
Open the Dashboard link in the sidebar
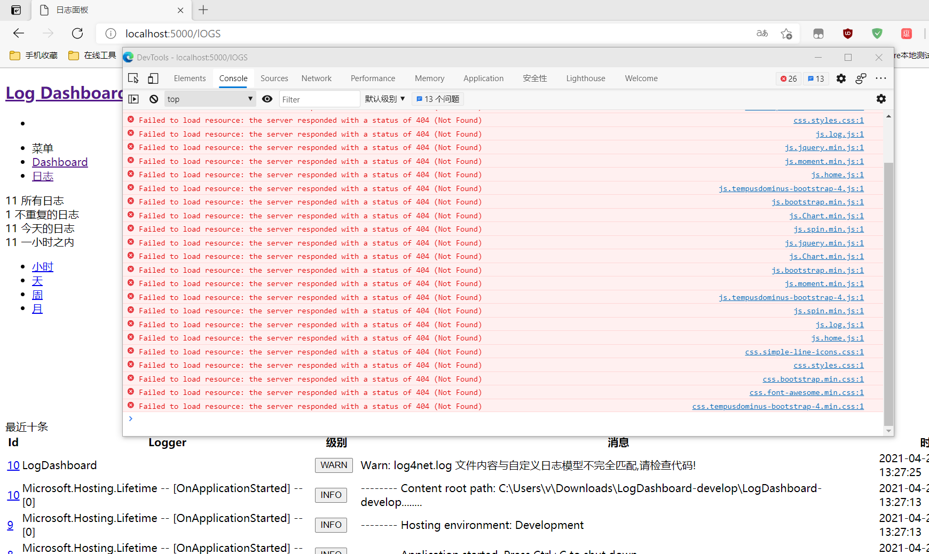pos(60,162)
